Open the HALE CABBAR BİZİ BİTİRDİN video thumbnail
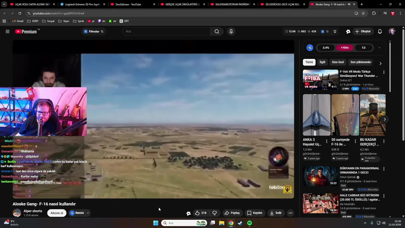Image resolution: width=405 pixels, height=228 pixels. click(x=321, y=203)
